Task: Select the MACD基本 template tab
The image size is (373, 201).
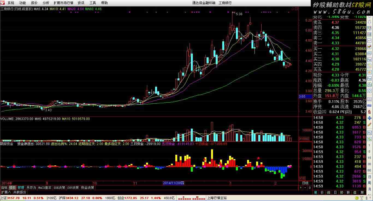Action: pyautogui.click(x=45, y=188)
